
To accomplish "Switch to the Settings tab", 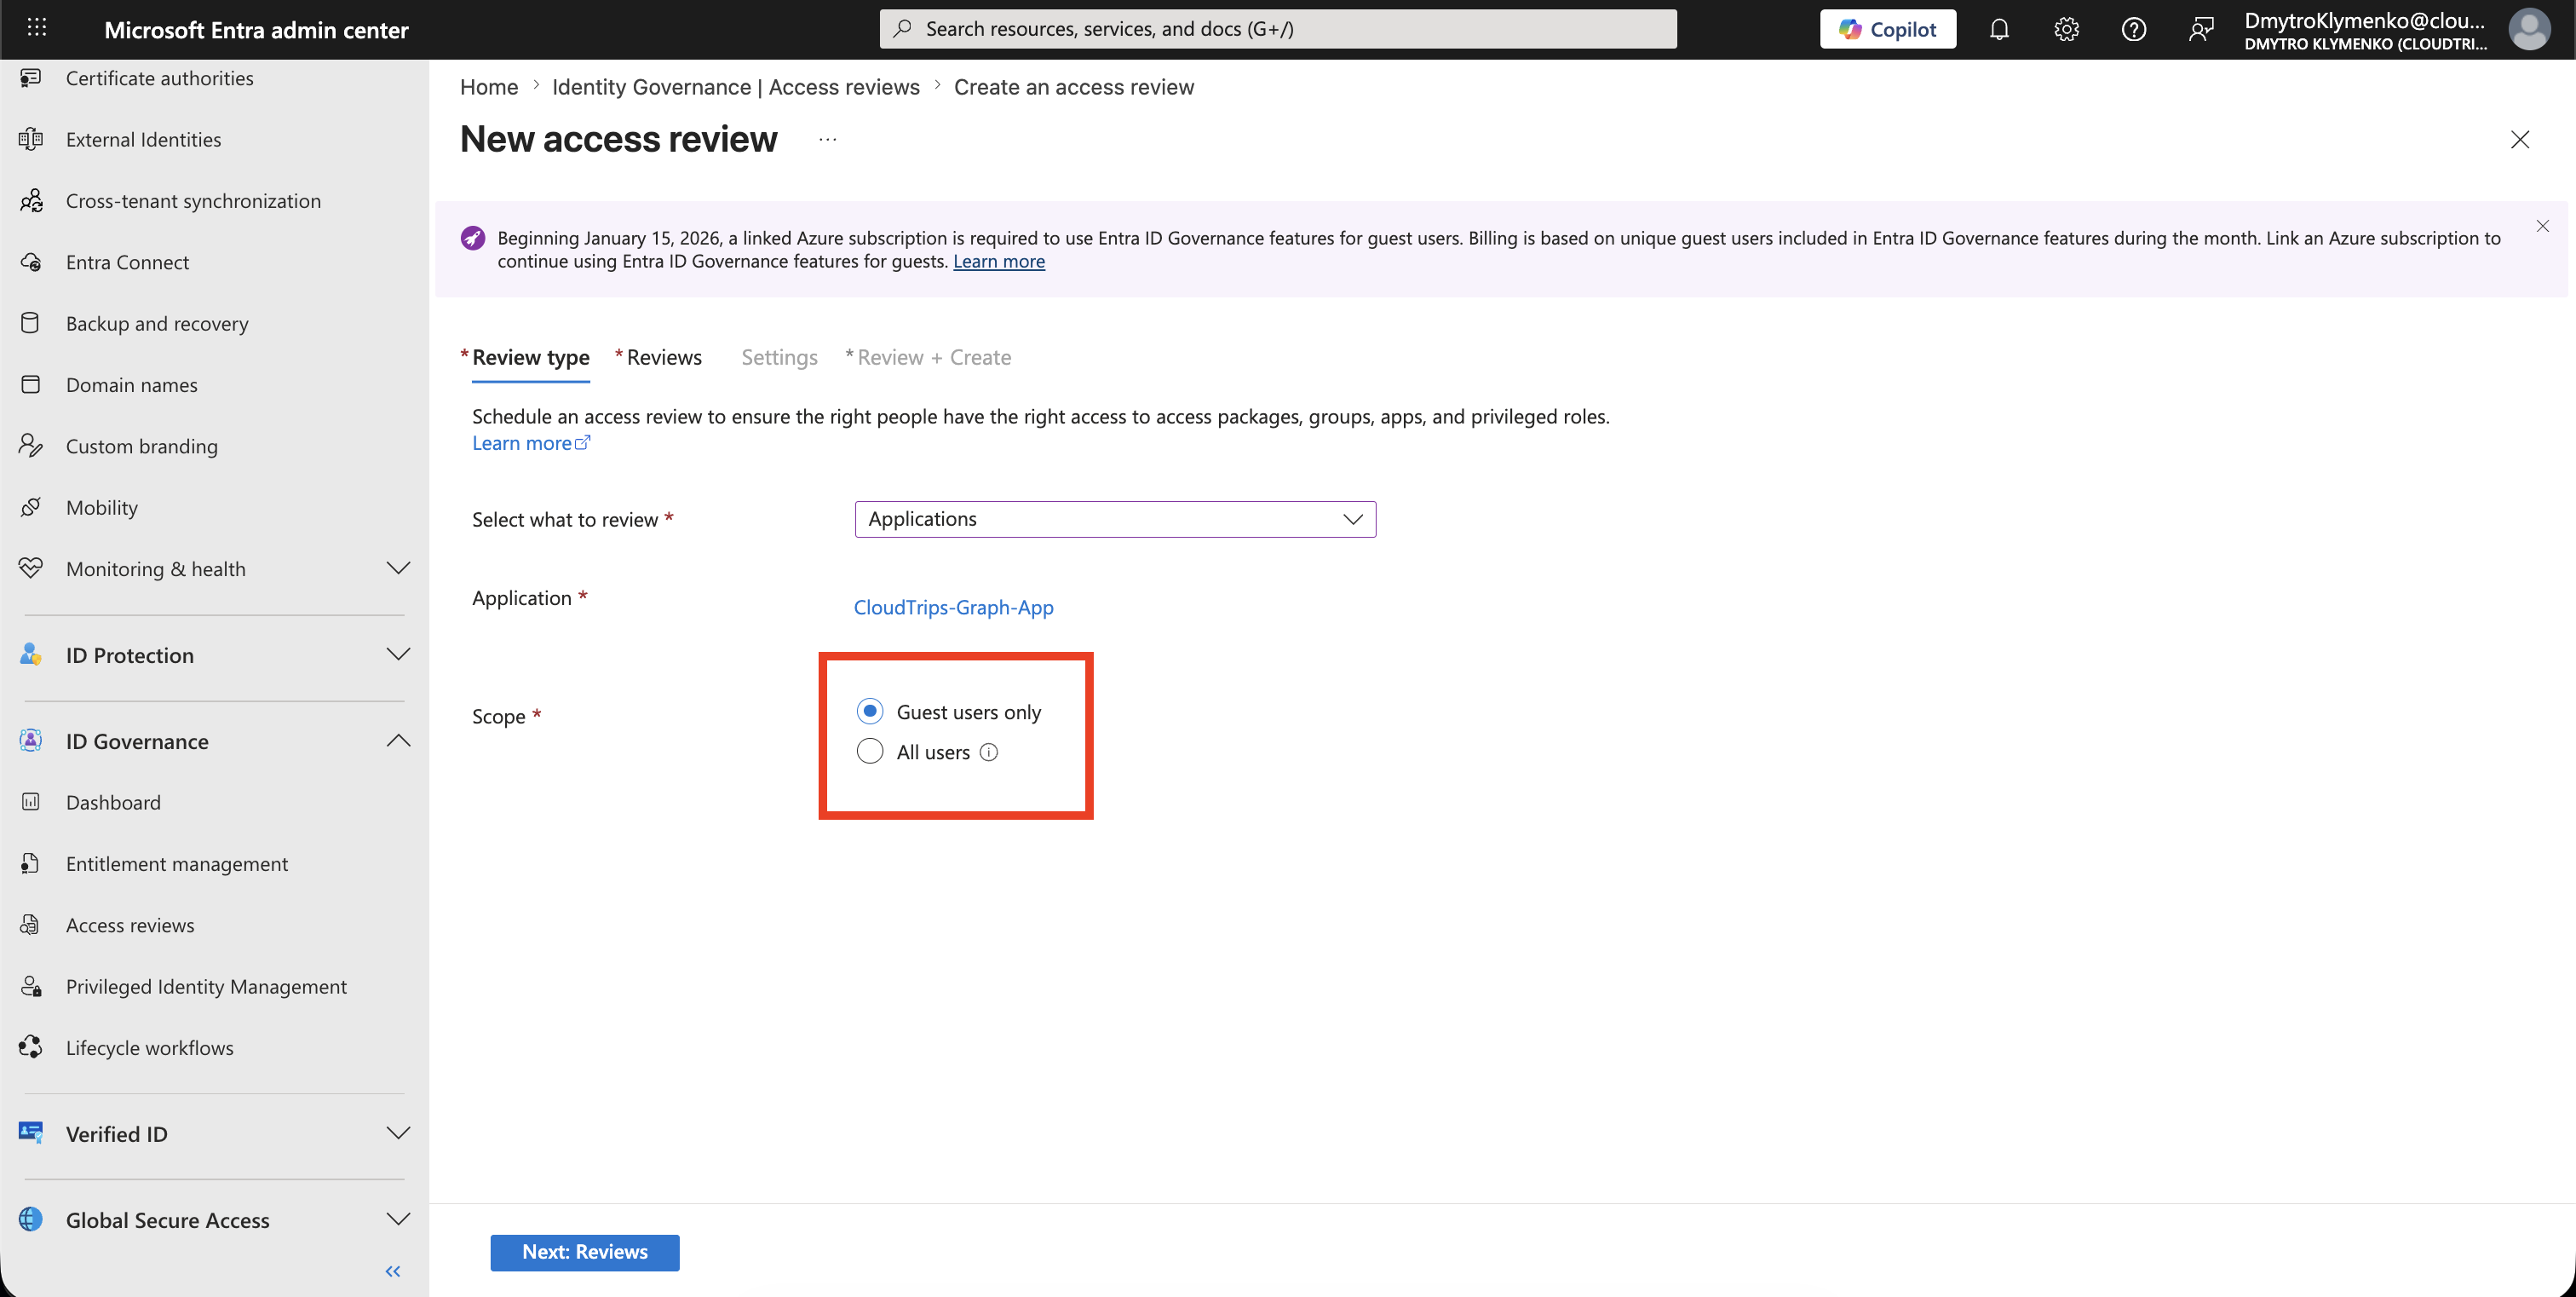I will 779,358.
